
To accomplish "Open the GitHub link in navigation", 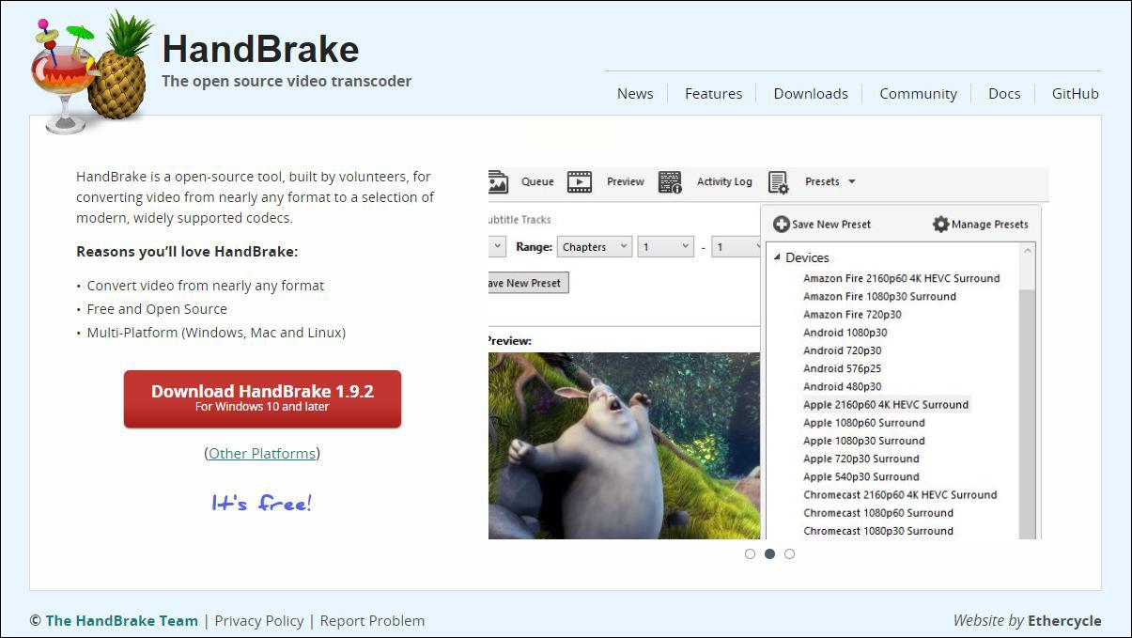I will pos(1075,93).
